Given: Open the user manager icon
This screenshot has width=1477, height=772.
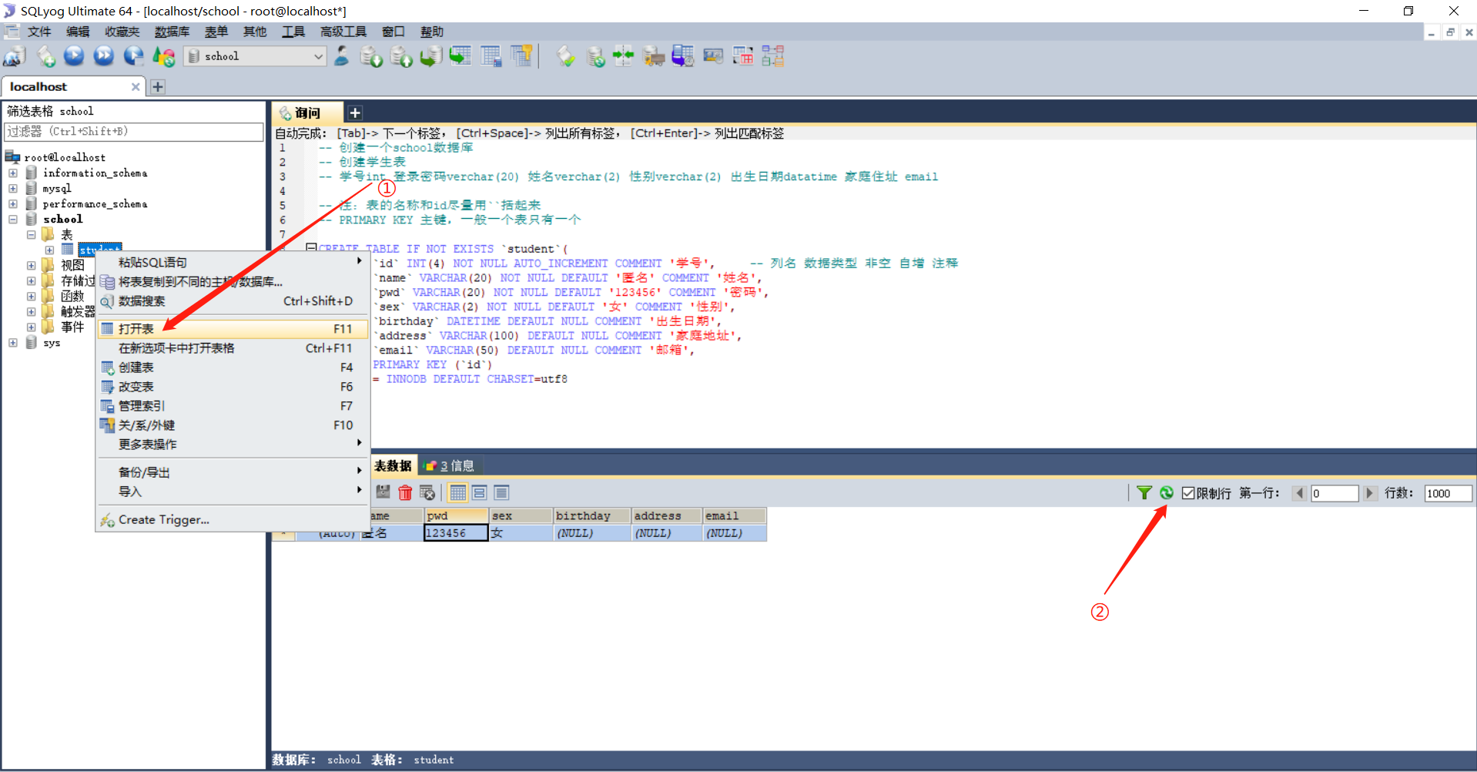Looking at the screenshot, I should coord(342,56).
